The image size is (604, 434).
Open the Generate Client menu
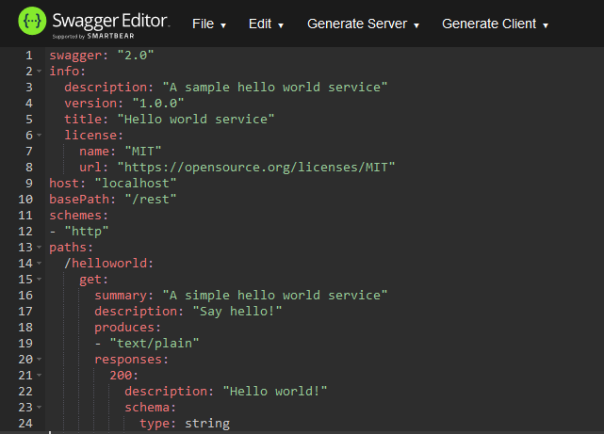point(495,24)
